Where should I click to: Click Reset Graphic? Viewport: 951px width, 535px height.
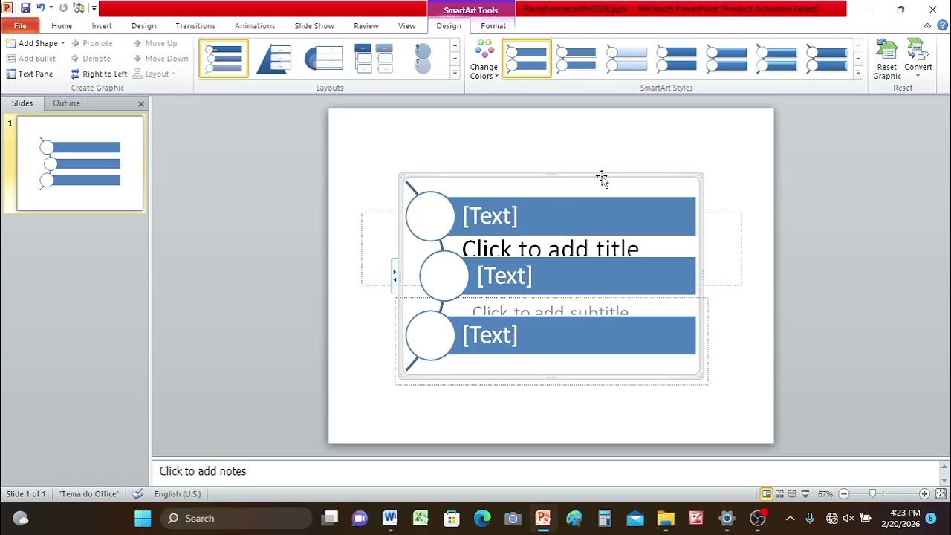coord(887,59)
